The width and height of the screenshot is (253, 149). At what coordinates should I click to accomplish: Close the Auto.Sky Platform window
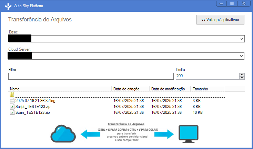click(244, 3)
